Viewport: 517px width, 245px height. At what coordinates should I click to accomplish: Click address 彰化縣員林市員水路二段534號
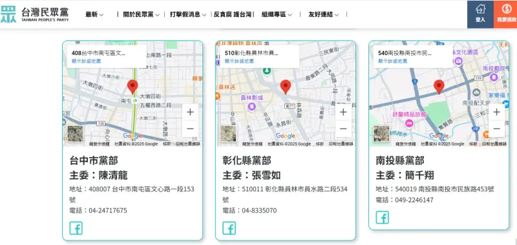285,195
